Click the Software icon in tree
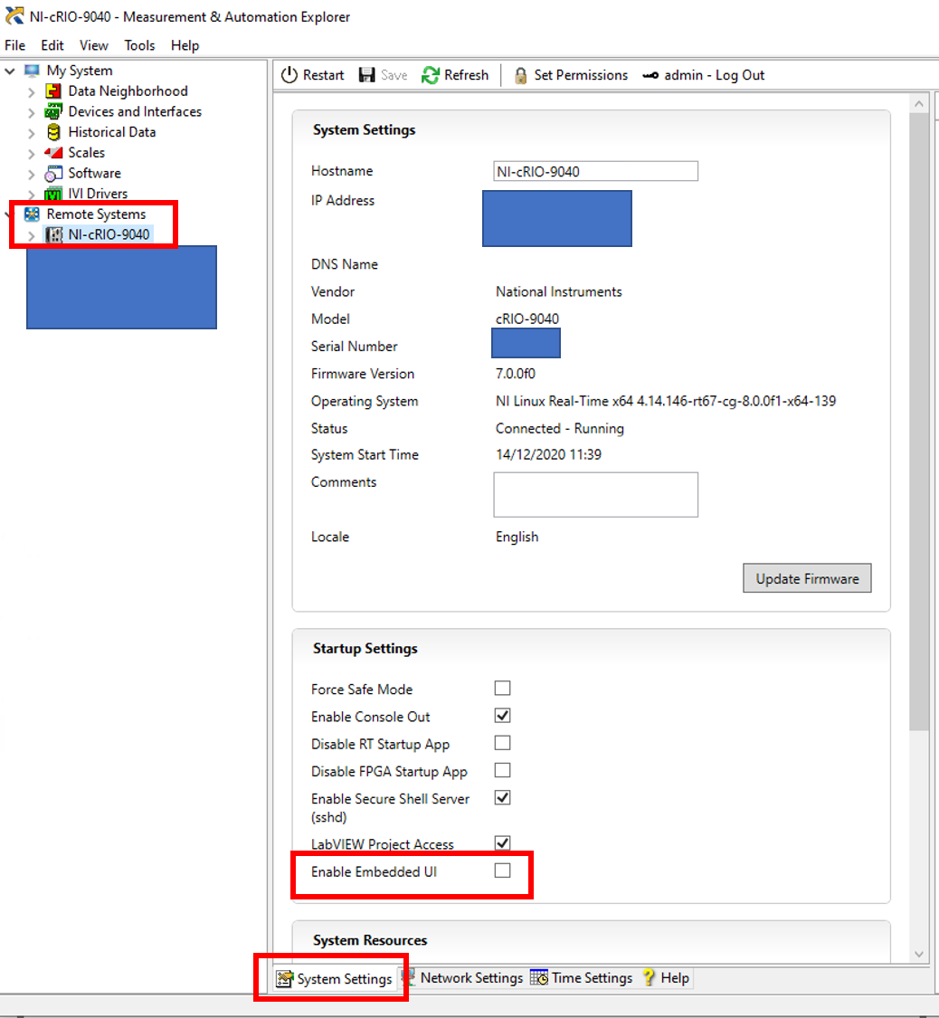 point(53,174)
